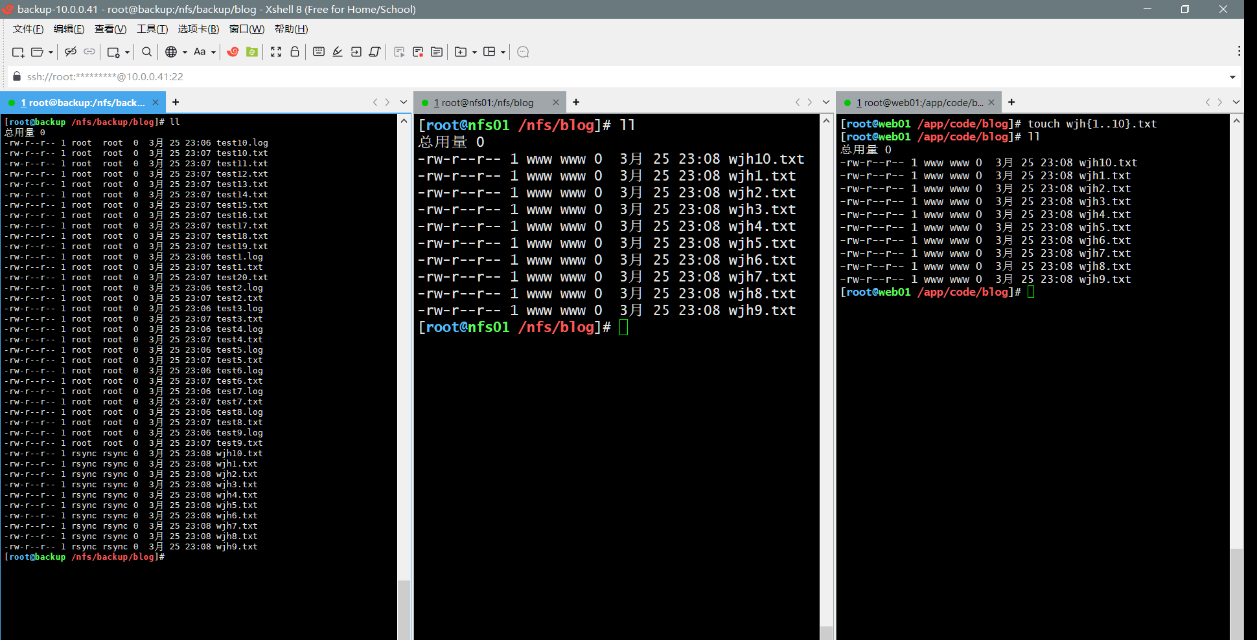Go to next tab in nfs01 pane
Viewport: 1257px width, 640px height.
tap(810, 102)
